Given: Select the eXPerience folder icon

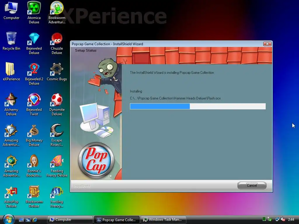Looking at the screenshot, I should pyautogui.click(x=11, y=72).
